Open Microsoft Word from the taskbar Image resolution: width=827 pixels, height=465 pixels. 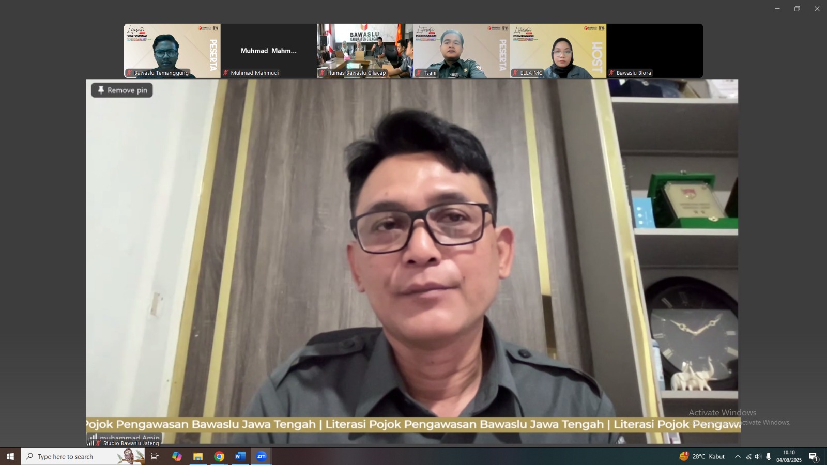click(239, 456)
